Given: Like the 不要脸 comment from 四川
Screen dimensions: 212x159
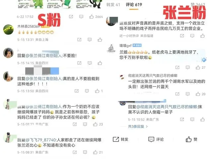Looking at the screenshot, I should [x=100, y=63].
